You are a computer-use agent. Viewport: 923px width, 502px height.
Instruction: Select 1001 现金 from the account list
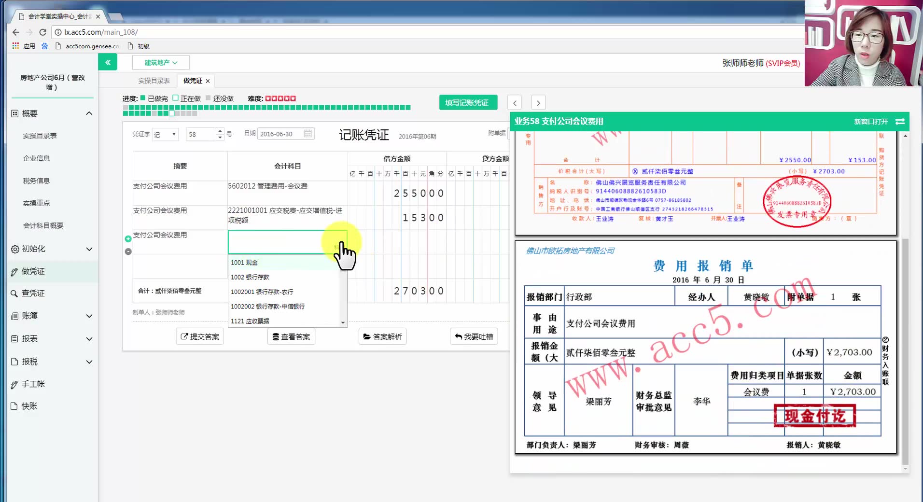click(244, 262)
